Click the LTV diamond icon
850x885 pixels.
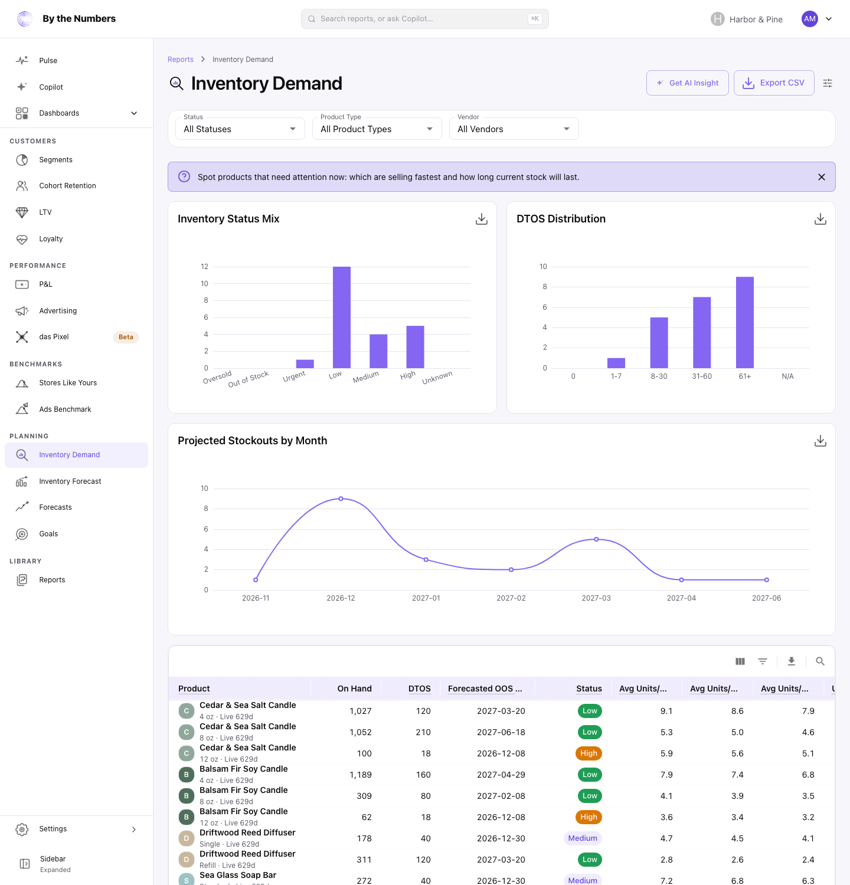[22, 212]
